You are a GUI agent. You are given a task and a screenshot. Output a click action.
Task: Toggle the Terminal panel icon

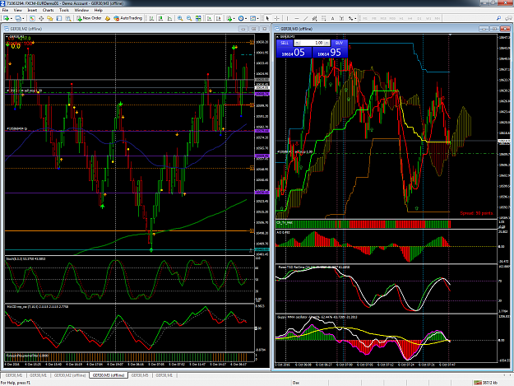coord(59,18)
